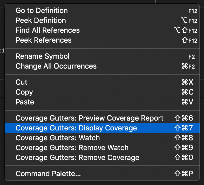
Task: Start Coverage Gutters: Watch
Action: 58,138
